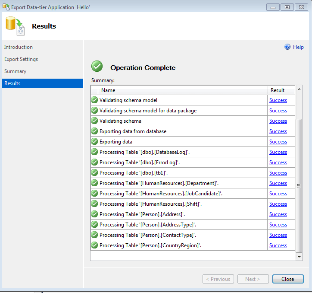Select the Summary step in sidebar
Screen dimensions: 312x293
click(x=16, y=71)
